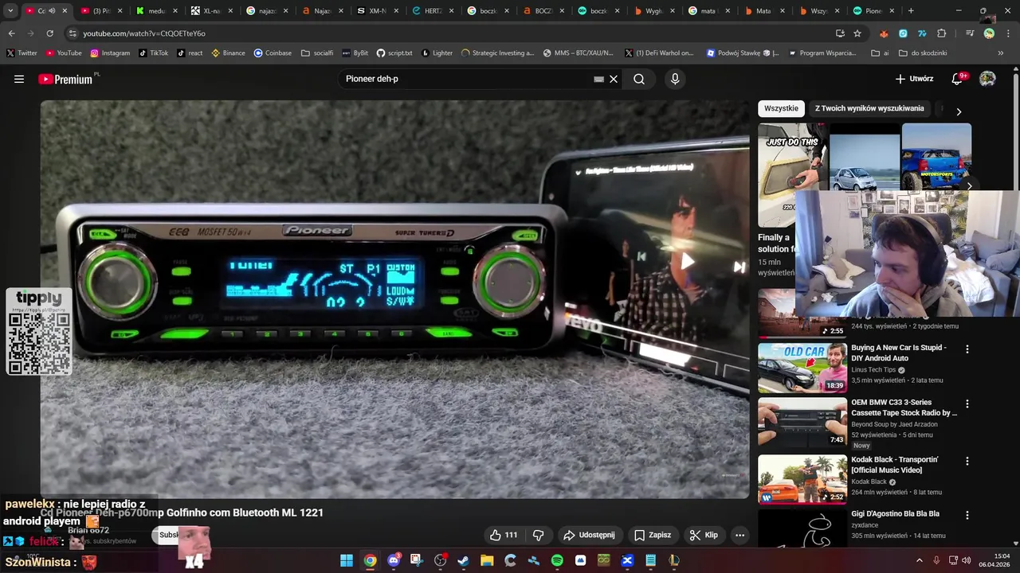Select the Wszystkie filter chip

(x=781, y=108)
